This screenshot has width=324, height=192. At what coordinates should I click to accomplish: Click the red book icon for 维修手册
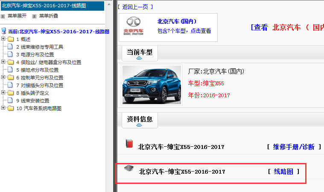point(129,143)
